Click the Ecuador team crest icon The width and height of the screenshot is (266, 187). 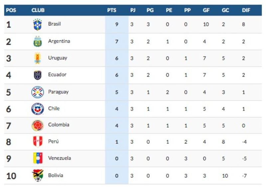(x=38, y=75)
